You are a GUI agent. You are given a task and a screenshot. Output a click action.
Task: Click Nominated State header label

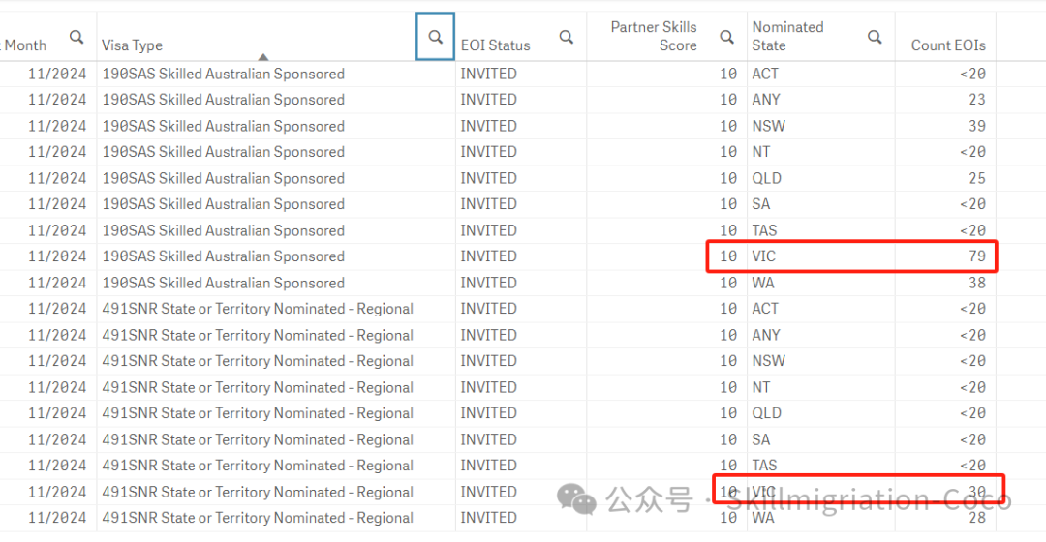(787, 36)
